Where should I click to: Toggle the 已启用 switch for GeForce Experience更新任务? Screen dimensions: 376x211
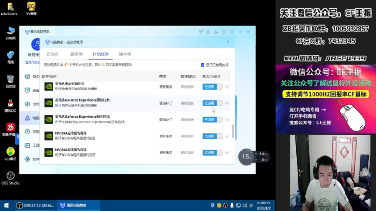(x=212, y=103)
